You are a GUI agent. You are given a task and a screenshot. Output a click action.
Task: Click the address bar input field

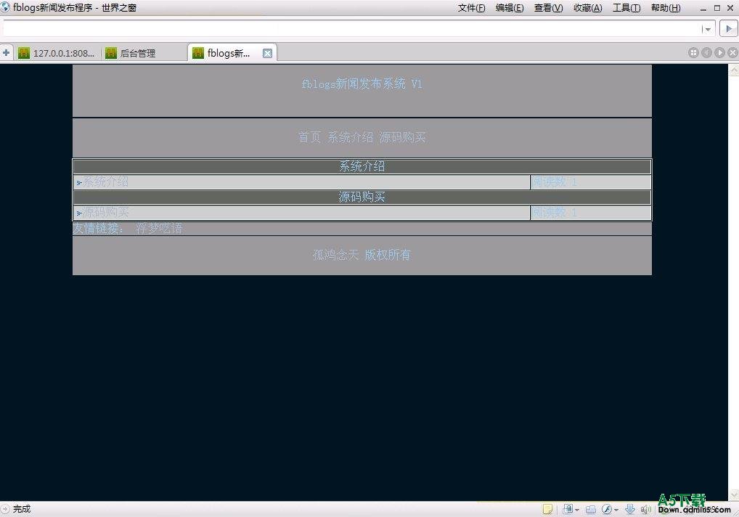351,29
